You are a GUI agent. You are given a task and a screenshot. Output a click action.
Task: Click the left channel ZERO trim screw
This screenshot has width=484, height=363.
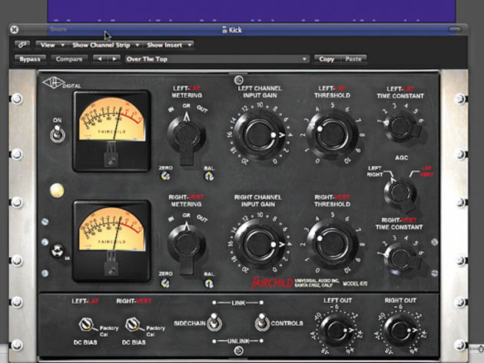click(x=165, y=176)
